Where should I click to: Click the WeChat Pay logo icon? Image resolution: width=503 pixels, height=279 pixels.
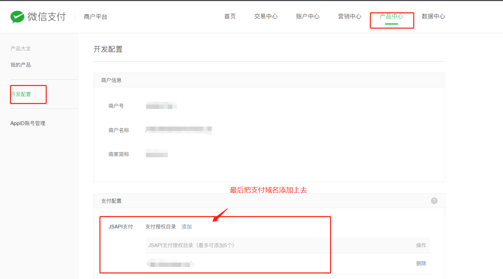(x=17, y=17)
